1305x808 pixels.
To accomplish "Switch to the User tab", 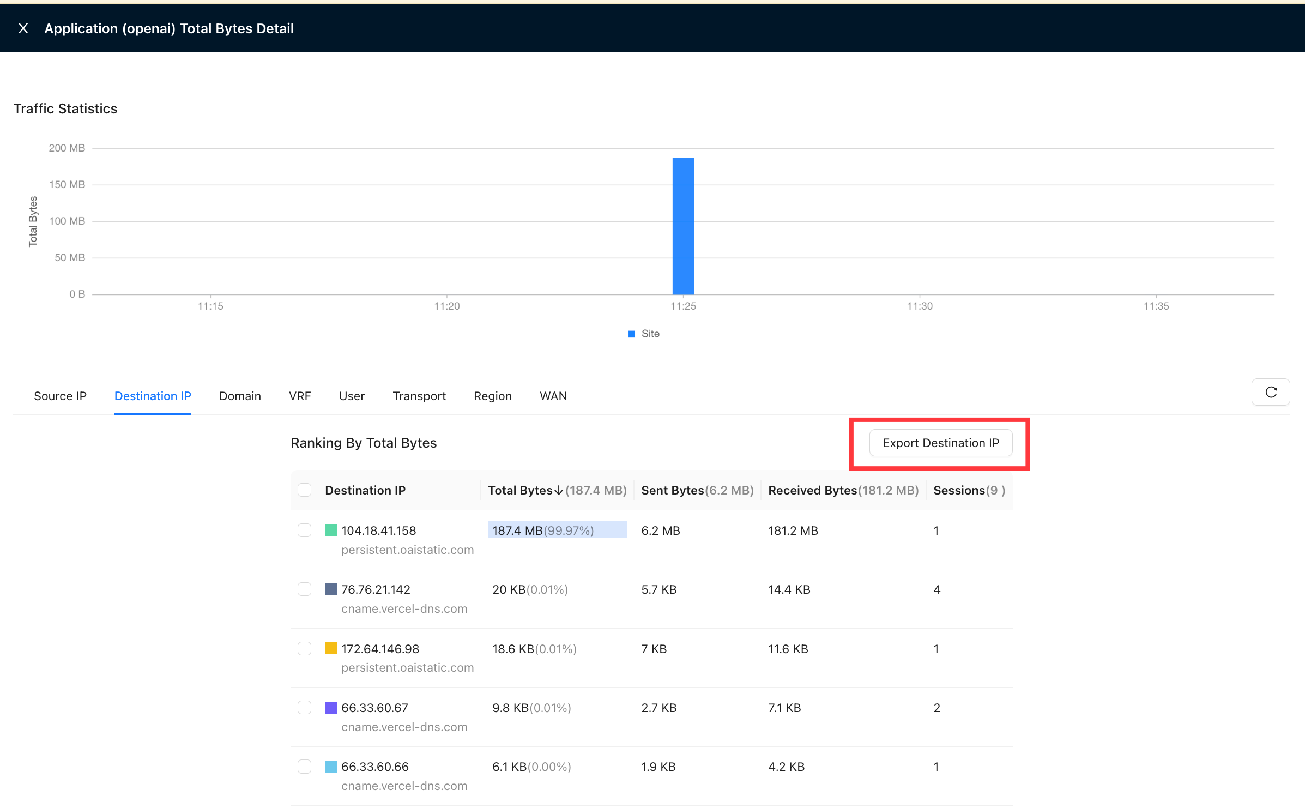I will pos(352,396).
